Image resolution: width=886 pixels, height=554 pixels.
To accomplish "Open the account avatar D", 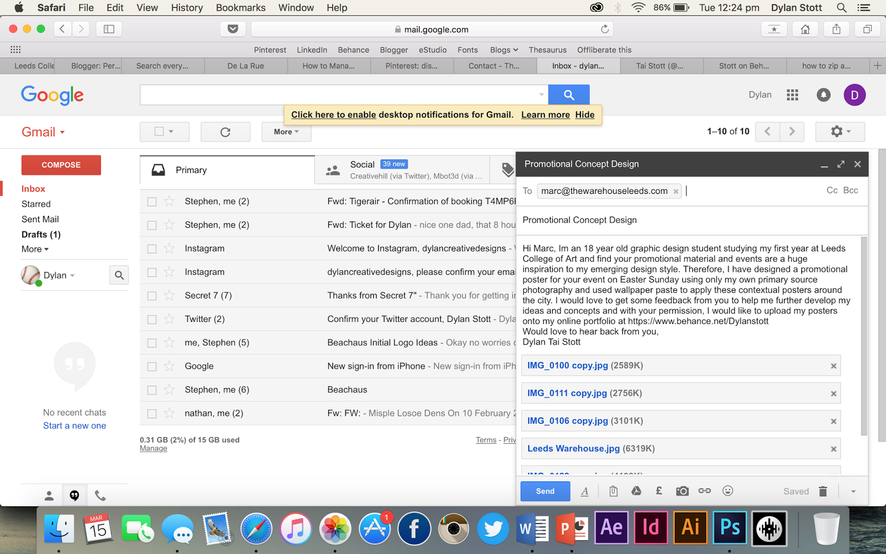I will [x=854, y=95].
